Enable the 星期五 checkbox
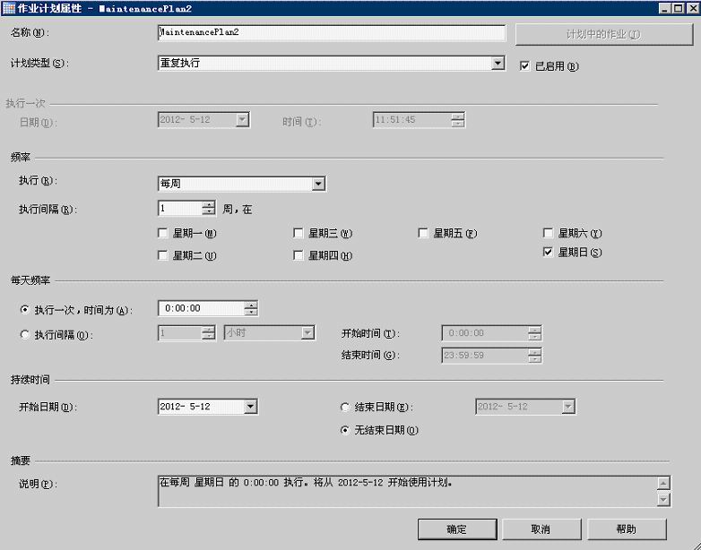 (424, 234)
